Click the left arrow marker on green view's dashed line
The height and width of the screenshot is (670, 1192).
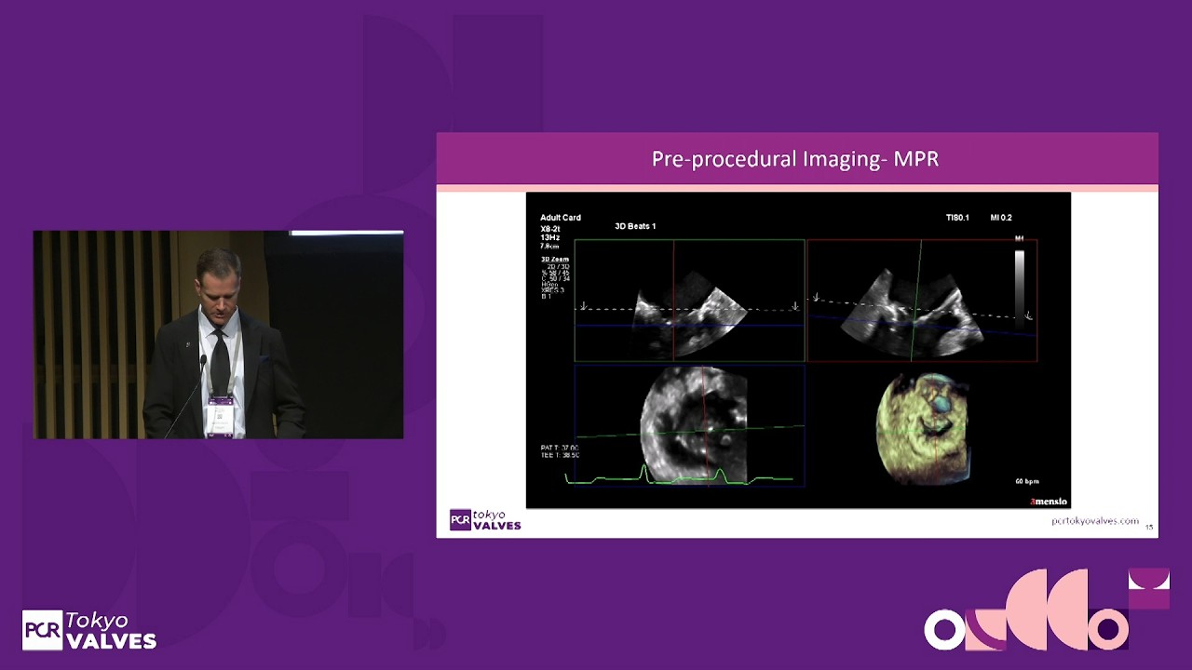pos(583,306)
